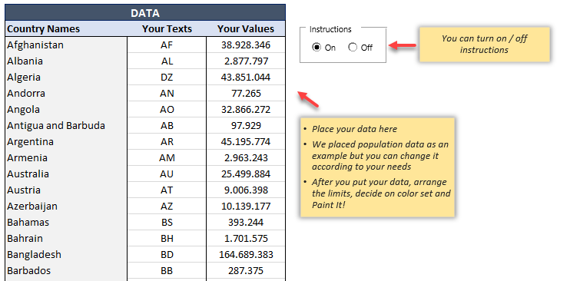The image size is (570, 281).
Task: Select the value 393.244 for Bahamas
Action: (246, 222)
